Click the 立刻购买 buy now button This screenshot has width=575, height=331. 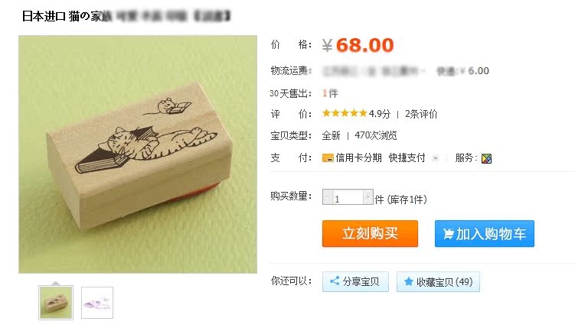pyautogui.click(x=370, y=234)
